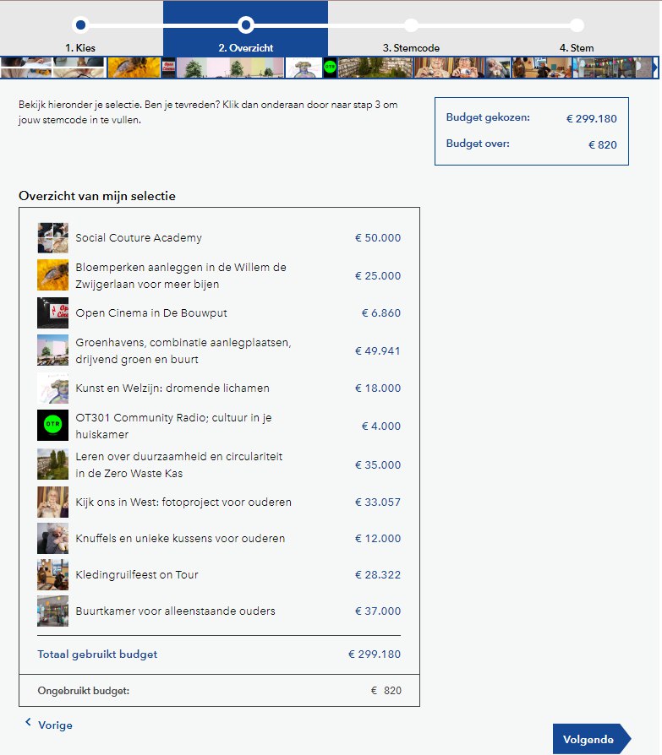Click the chevron icon beside Vorige

click(28, 722)
